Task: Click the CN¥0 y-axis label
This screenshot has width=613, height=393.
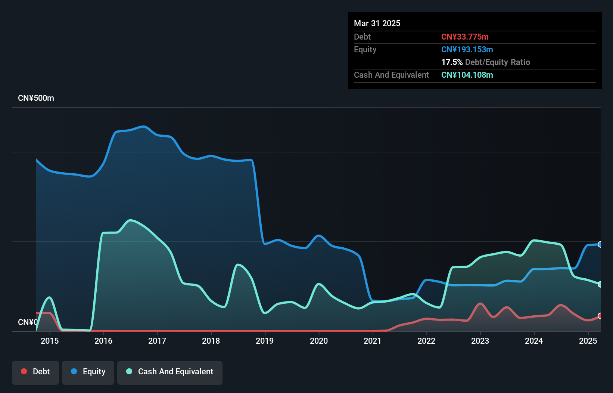Action: click(28, 322)
